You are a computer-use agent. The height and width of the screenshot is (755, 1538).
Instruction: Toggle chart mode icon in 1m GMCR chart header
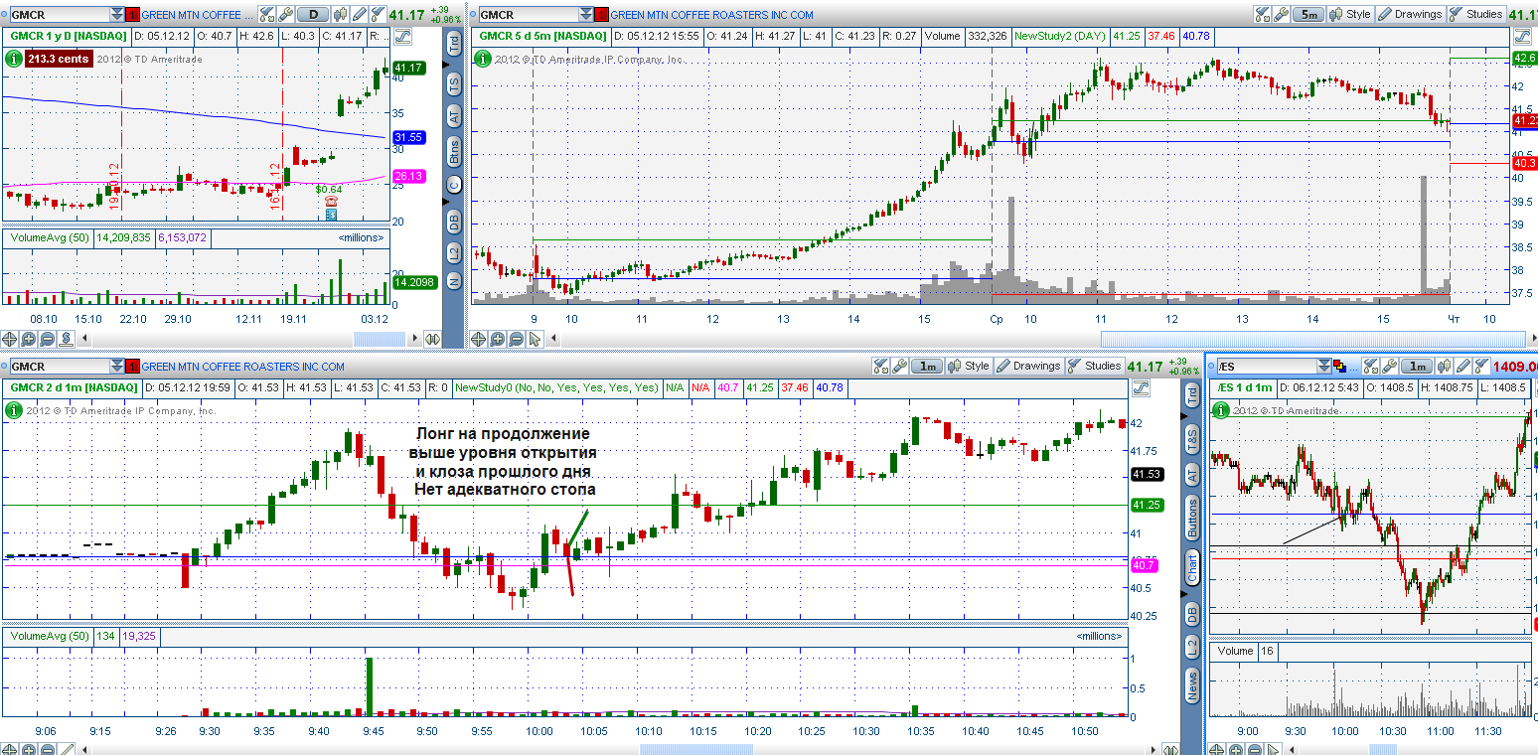pos(1143,387)
